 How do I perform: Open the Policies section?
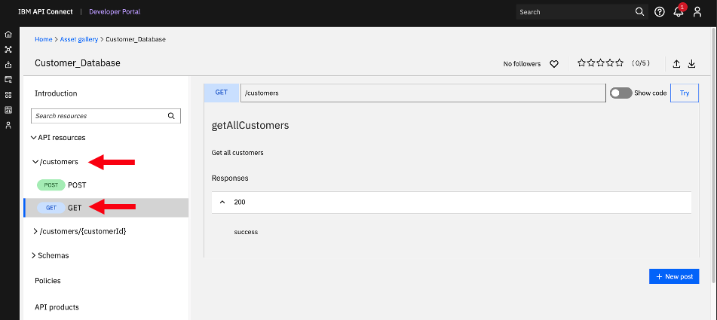tap(47, 281)
